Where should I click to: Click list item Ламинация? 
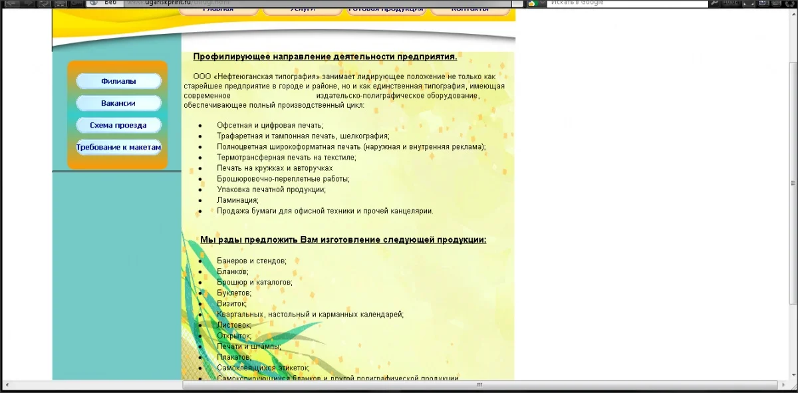[x=237, y=199]
